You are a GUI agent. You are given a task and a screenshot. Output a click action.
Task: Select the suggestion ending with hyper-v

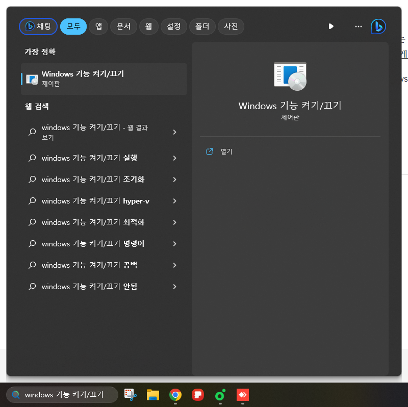point(104,201)
